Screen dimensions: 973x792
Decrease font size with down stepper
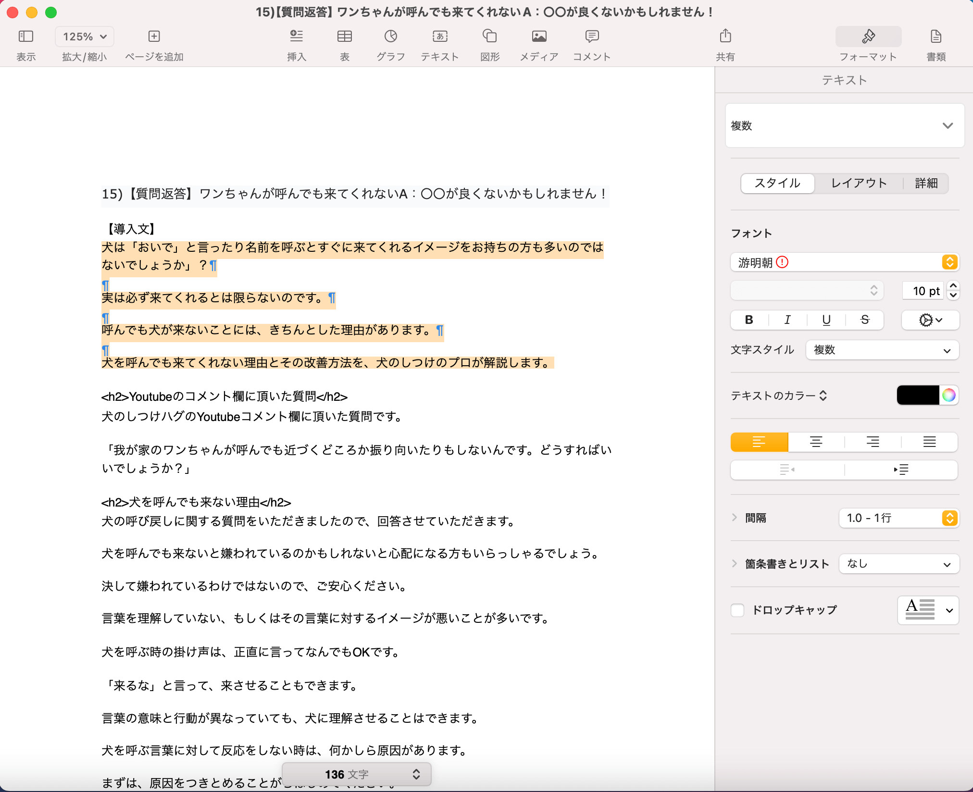coord(953,296)
